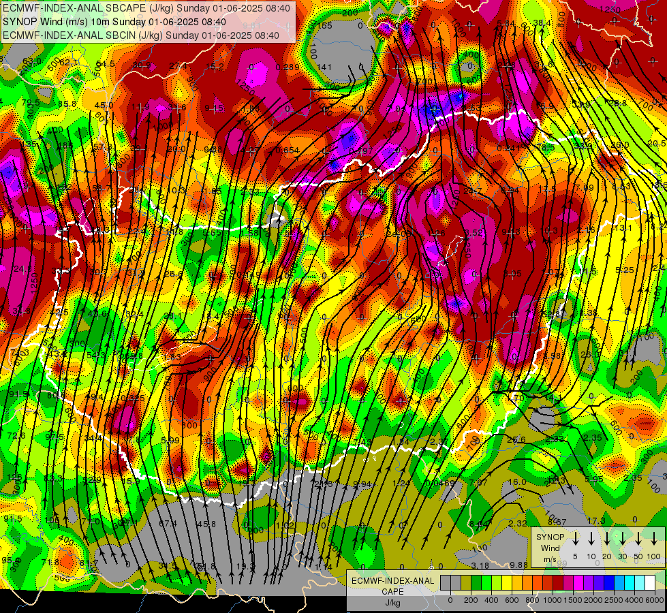667x613 pixels.
Task: Click the '0.654' map value
Action: click(287, 150)
